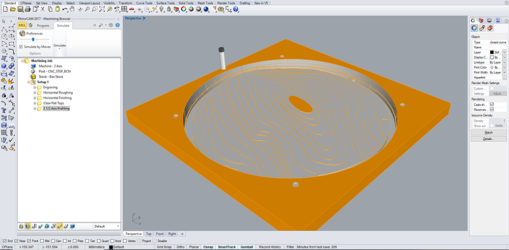The image size is (509, 250).
Task: Click the Zoom Extents icon
Action: point(102,9)
